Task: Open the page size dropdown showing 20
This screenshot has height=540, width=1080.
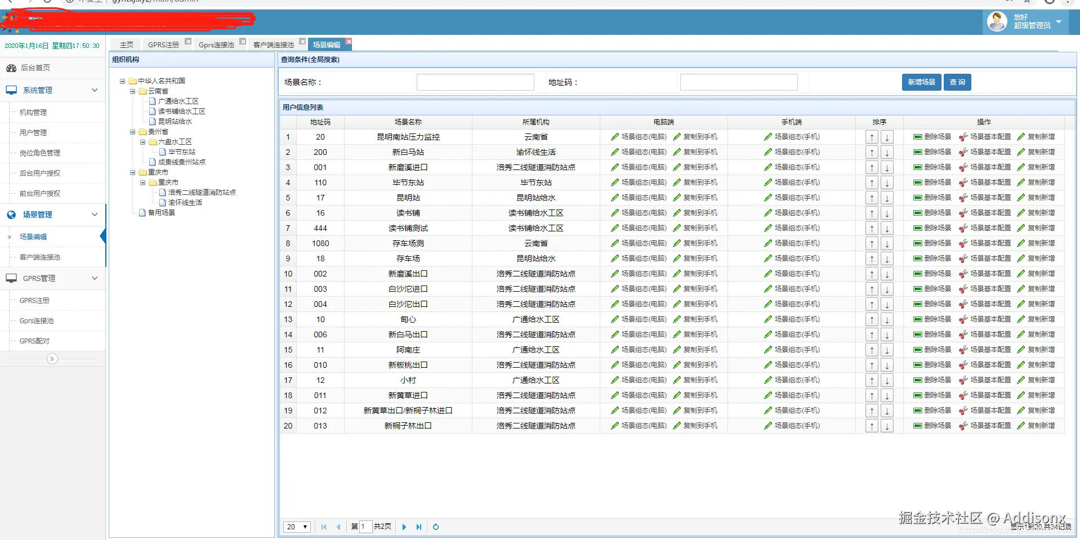Action: [297, 527]
